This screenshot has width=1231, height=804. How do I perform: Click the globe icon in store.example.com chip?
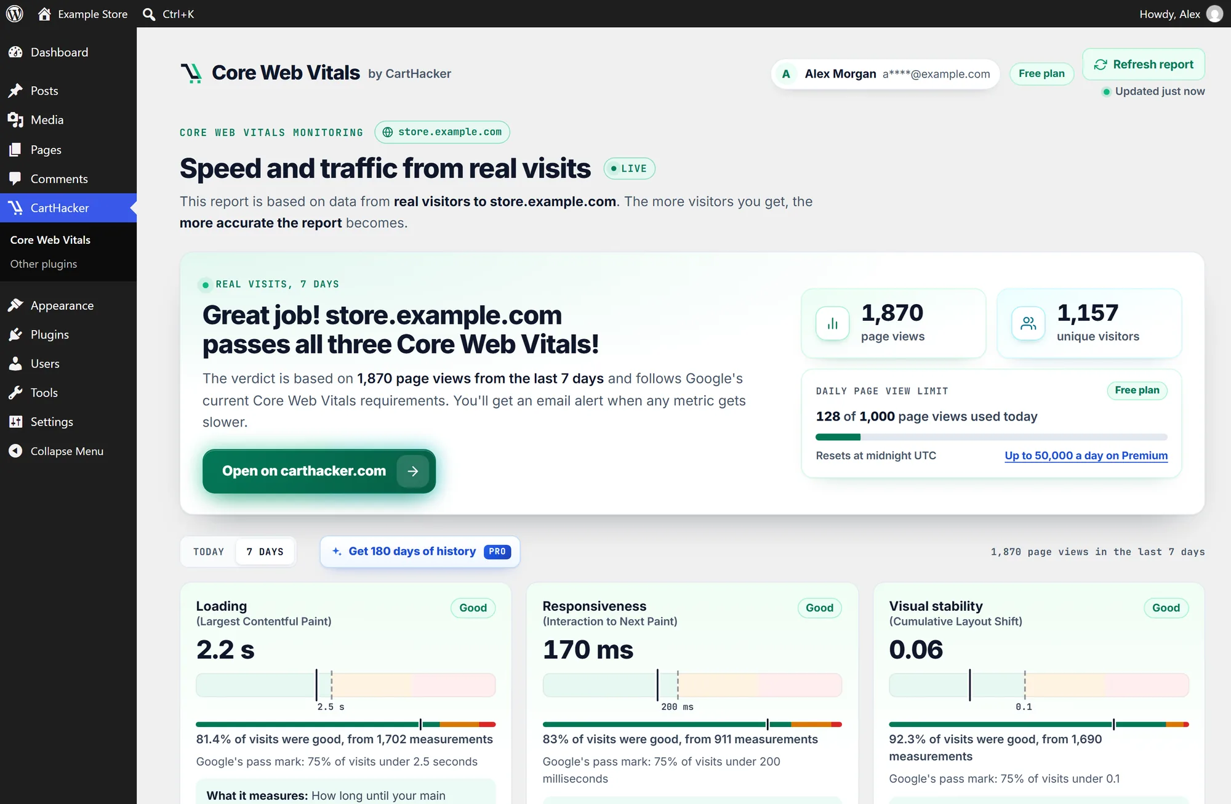coord(388,132)
